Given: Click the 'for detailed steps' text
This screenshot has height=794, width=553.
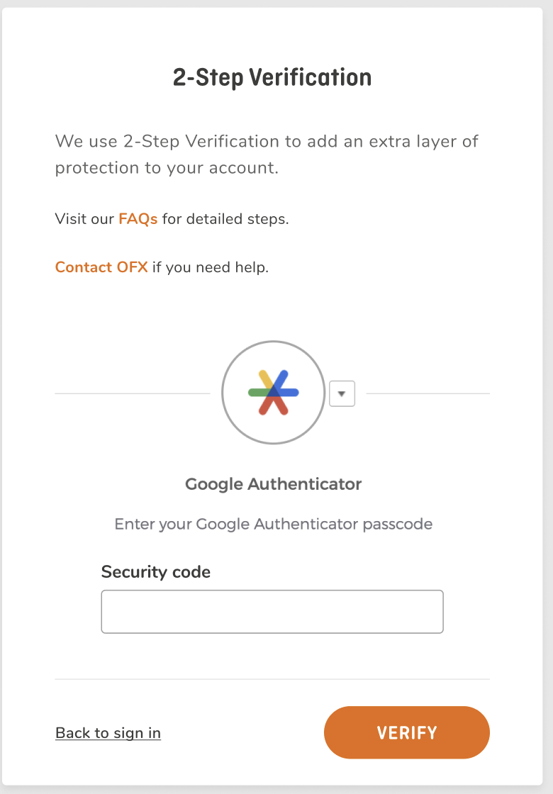Looking at the screenshot, I should coord(225,218).
